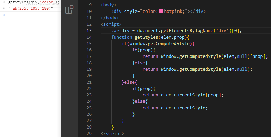Click the 'div' string literal on line 13
The height and width of the screenshot is (137, 271).
click(x=222, y=30)
